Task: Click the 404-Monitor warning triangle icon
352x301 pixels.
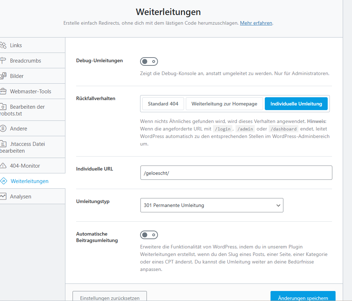Action: (x=3, y=166)
